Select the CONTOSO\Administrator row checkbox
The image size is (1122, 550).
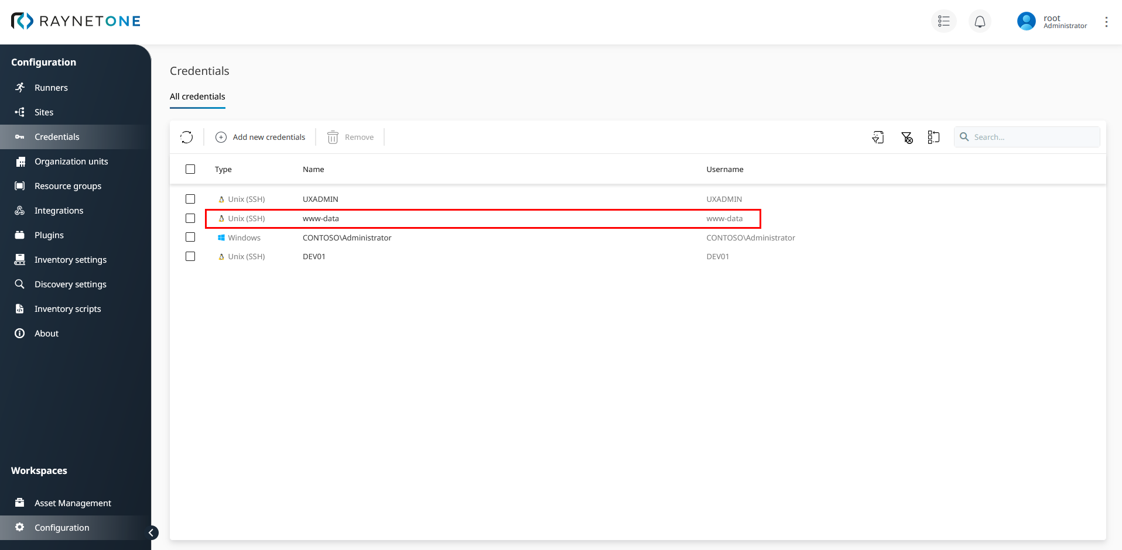click(190, 238)
